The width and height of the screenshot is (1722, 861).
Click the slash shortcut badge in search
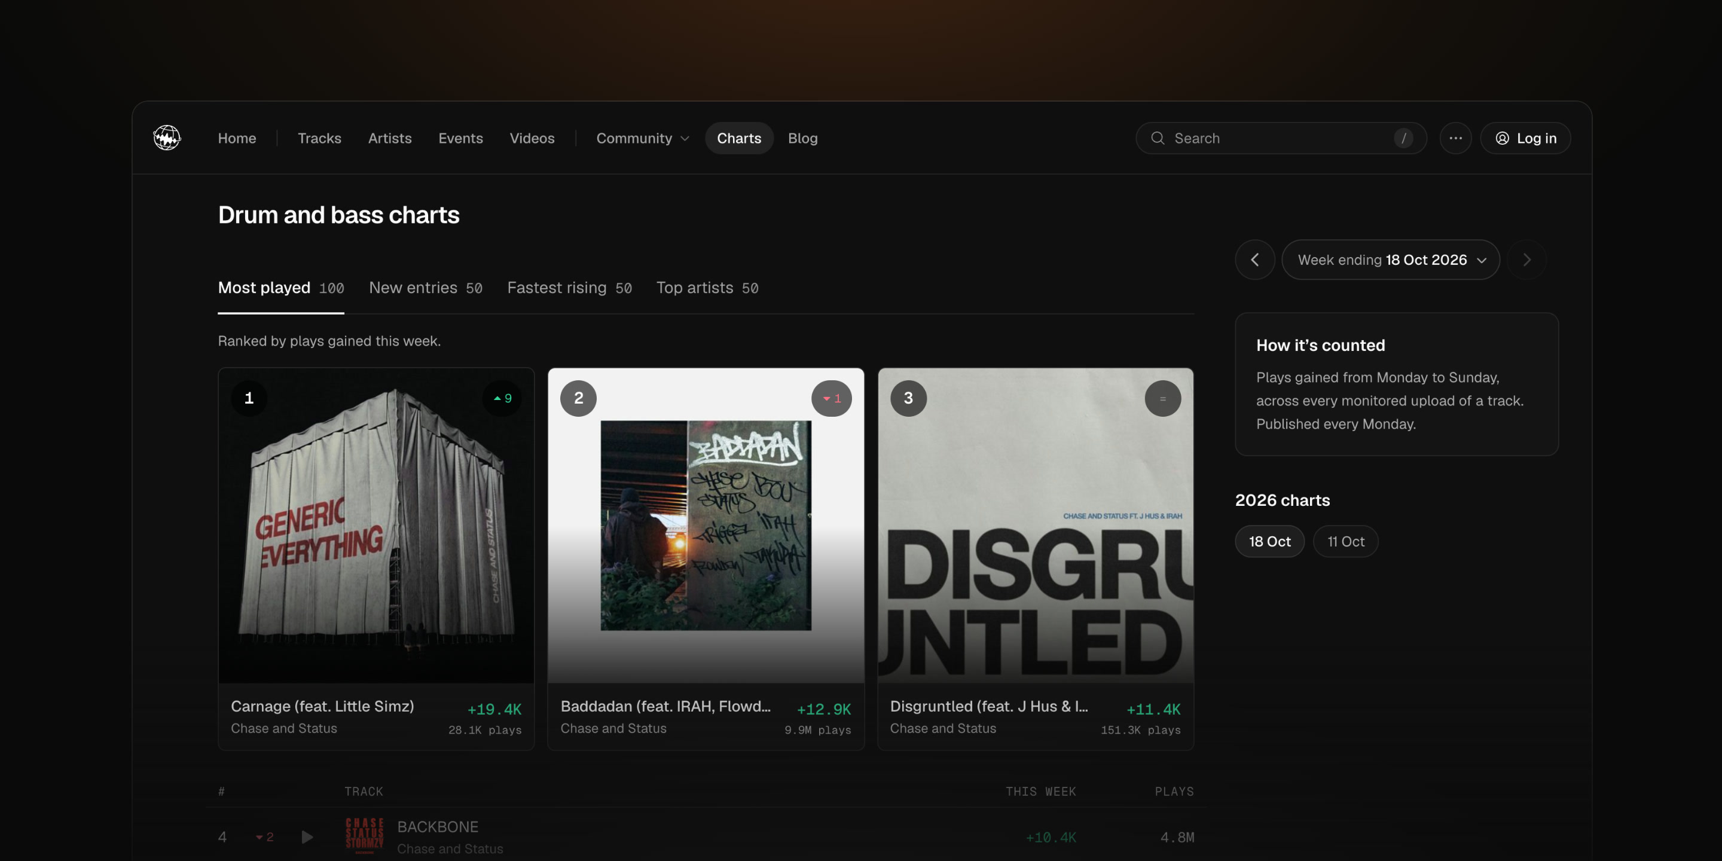1403,138
